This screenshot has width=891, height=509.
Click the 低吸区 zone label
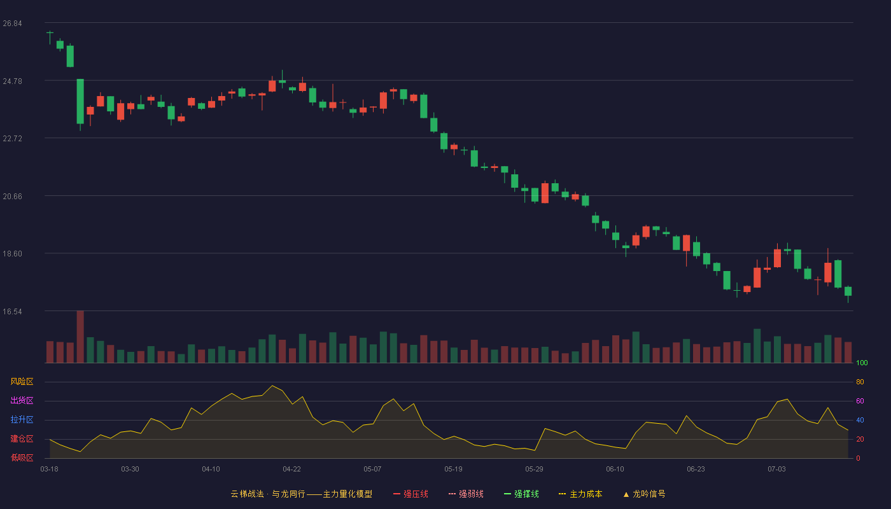coord(22,457)
